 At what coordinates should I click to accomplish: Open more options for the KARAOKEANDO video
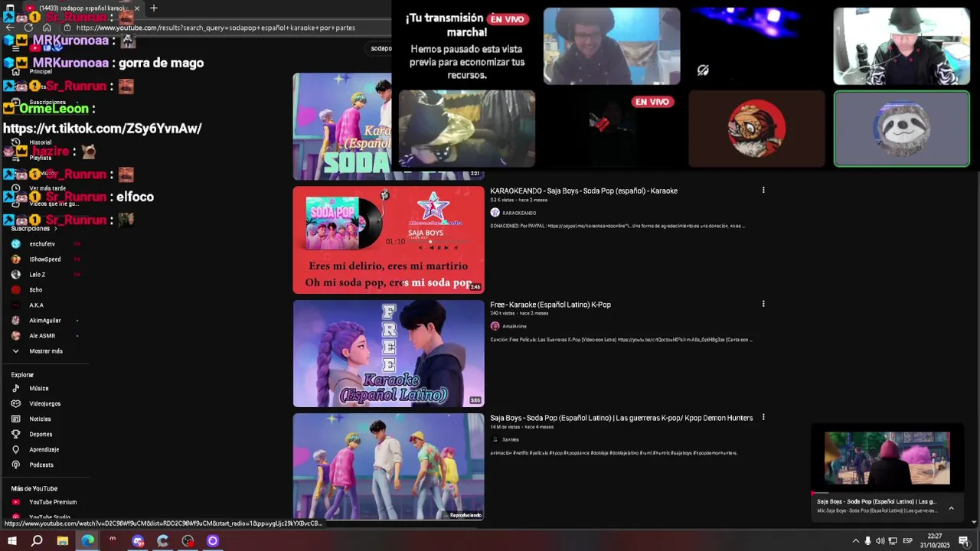pyautogui.click(x=763, y=191)
